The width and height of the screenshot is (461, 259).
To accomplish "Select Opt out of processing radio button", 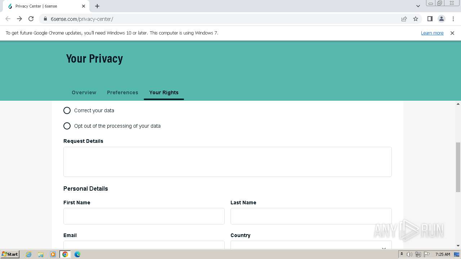I will (67, 126).
